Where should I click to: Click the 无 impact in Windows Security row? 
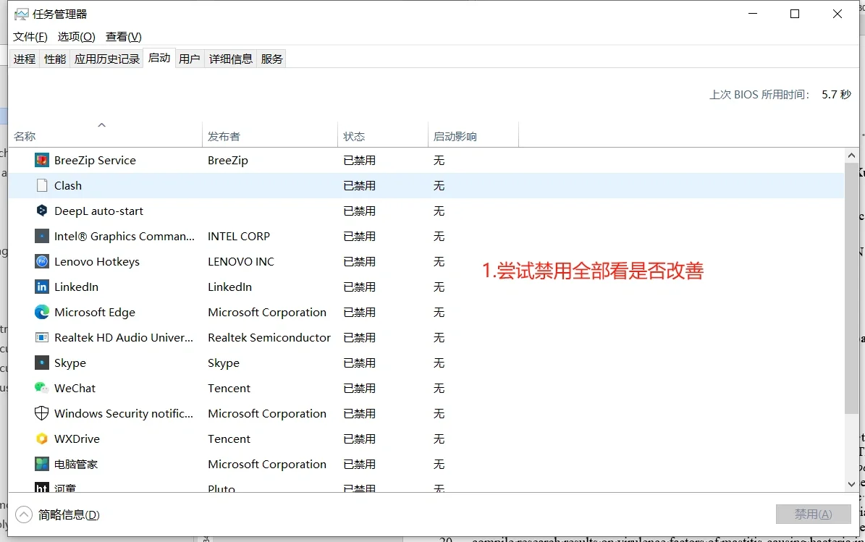tap(439, 413)
